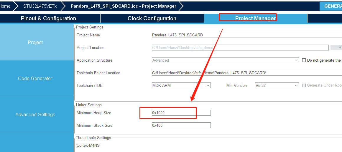Click the Linker Settings group label
Screen dimensions: 342x152
[x=89, y=105]
